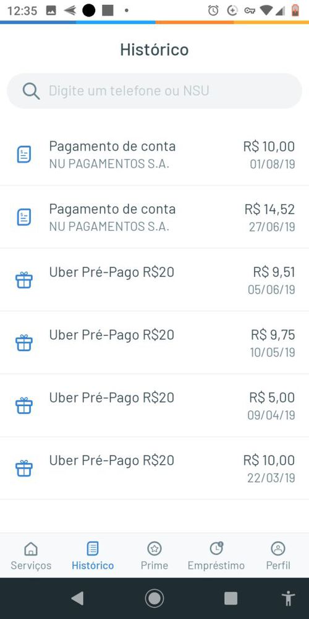The height and width of the screenshot is (619, 309).
Task: Tap the gift icon for 22/03/19 Uber entry
Action: coord(24,468)
